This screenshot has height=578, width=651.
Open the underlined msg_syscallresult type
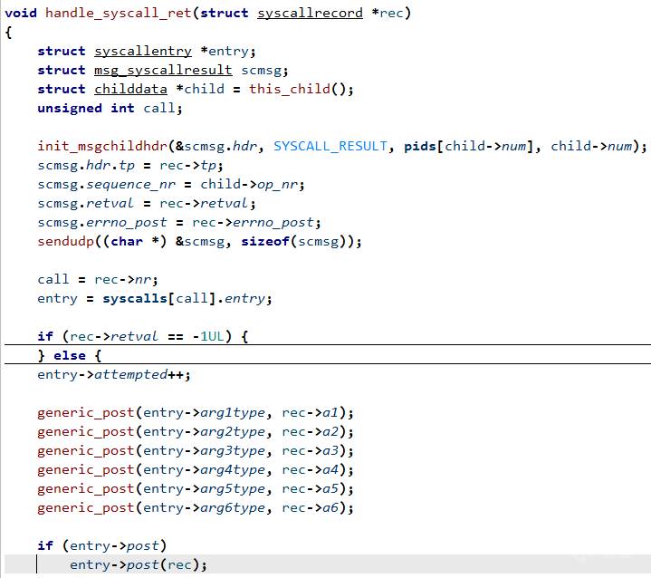pyautogui.click(x=163, y=71)
